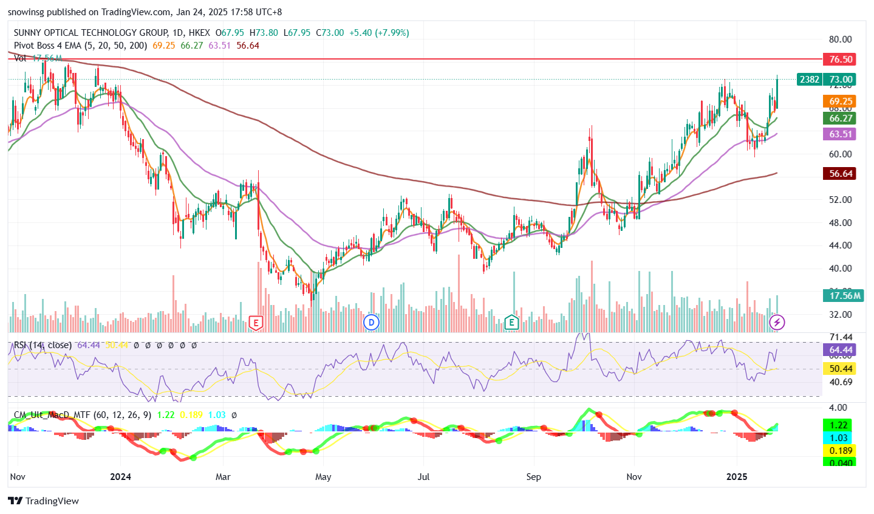This screenshot has width=874, height=514.
Task: Click the 40.00 price scale value
Action: 841,269
